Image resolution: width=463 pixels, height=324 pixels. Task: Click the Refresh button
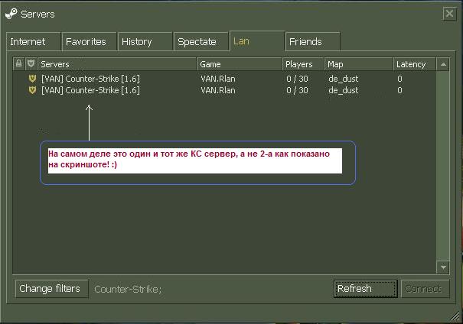pos(366,289)
